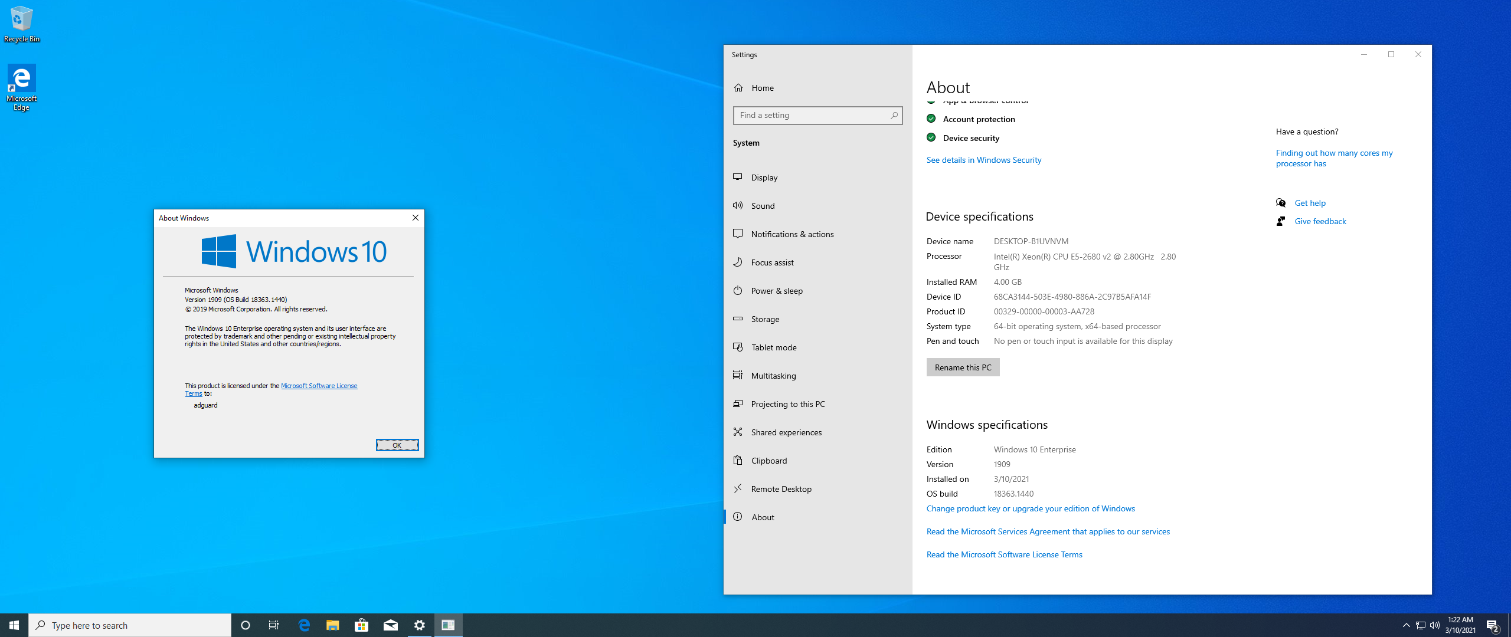Viewport: 1511px width, 637px height.
Task: Click the volume icon in system tray
Action: click(1435, 625)
